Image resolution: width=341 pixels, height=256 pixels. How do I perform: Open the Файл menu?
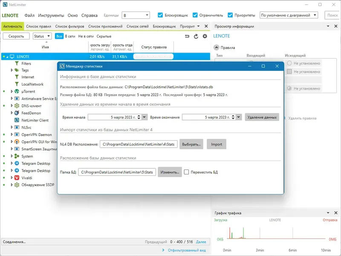[29, 15]
